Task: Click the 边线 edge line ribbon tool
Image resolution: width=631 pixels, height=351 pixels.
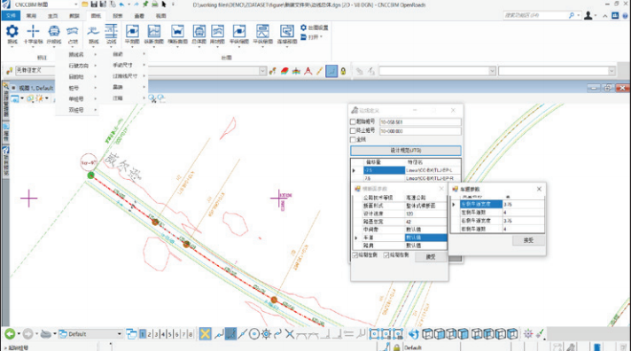Action: pos(112,35)
